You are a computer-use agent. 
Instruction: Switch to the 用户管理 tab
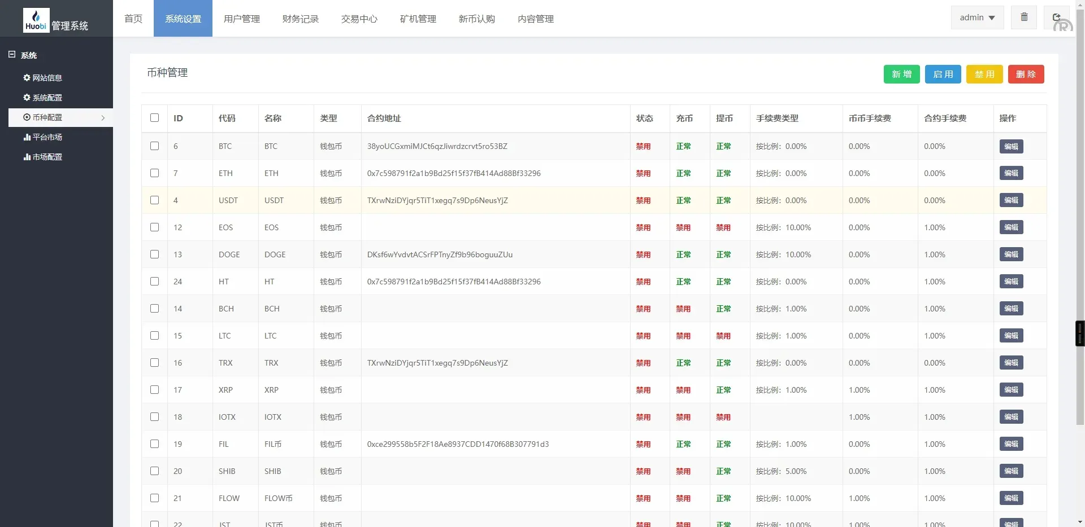click(x=241, y=19)
